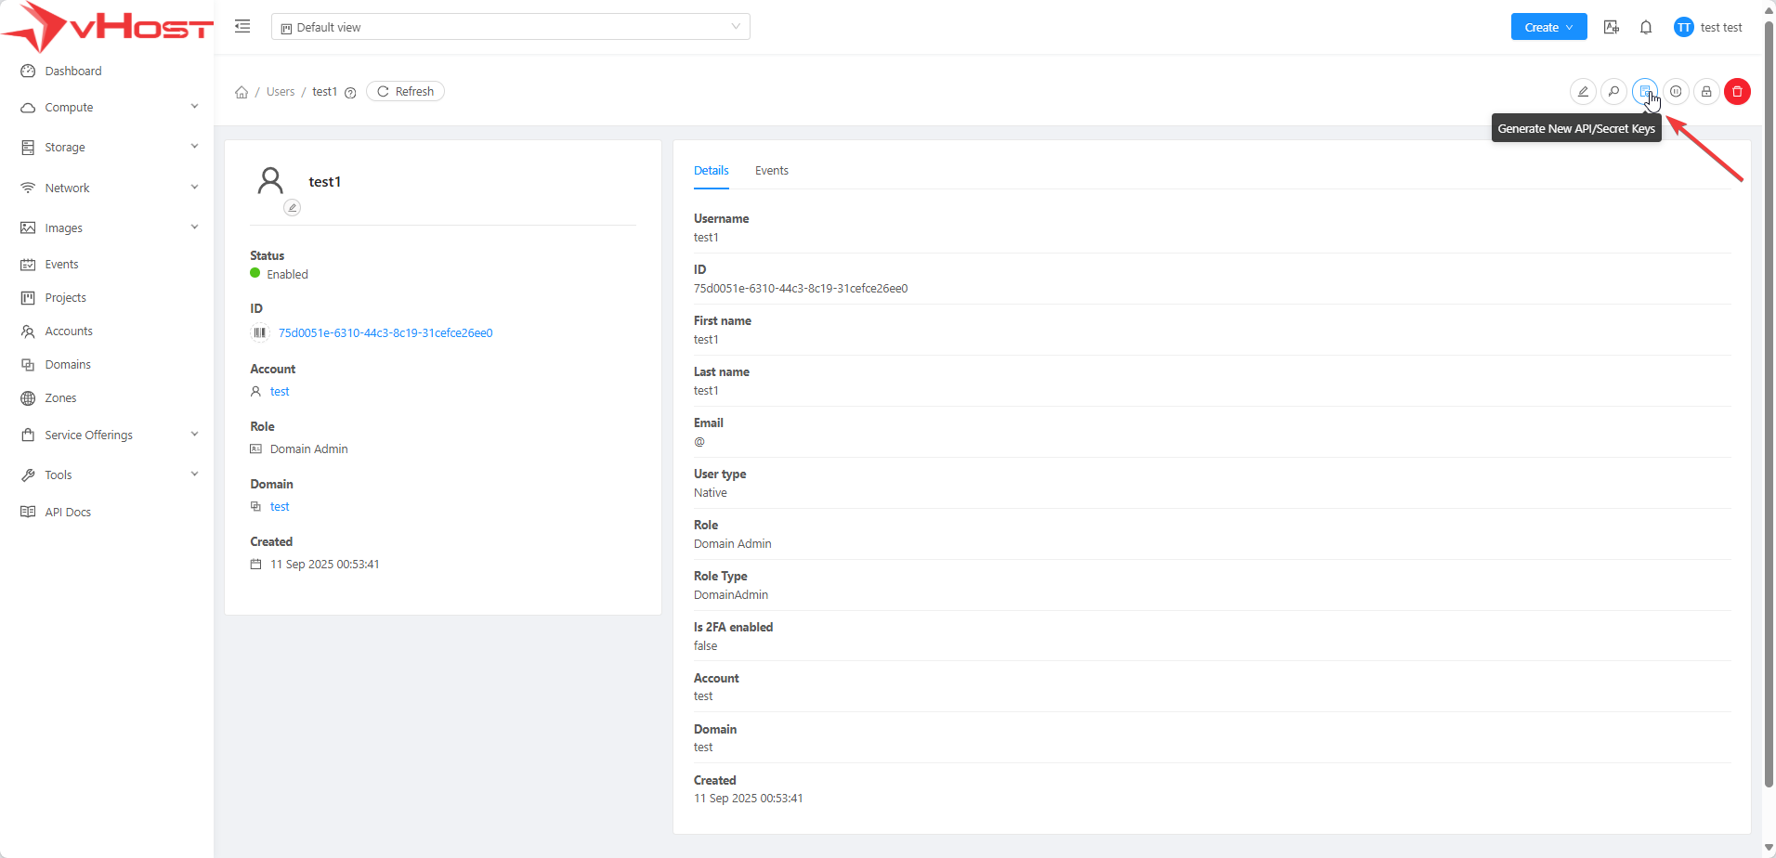The width and height of the screenshot is (1776, 858).
Task: Click the home icon in the breadcrumb
Action: [x=242, y=92]
